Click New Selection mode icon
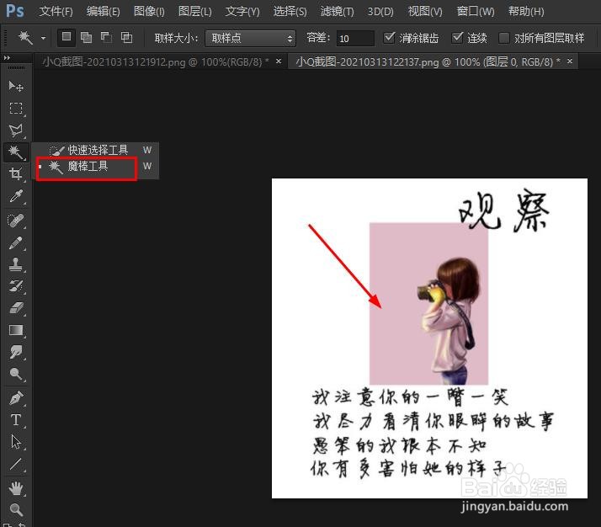The width and height of the screenshot is (601, 527). (66, 37)
